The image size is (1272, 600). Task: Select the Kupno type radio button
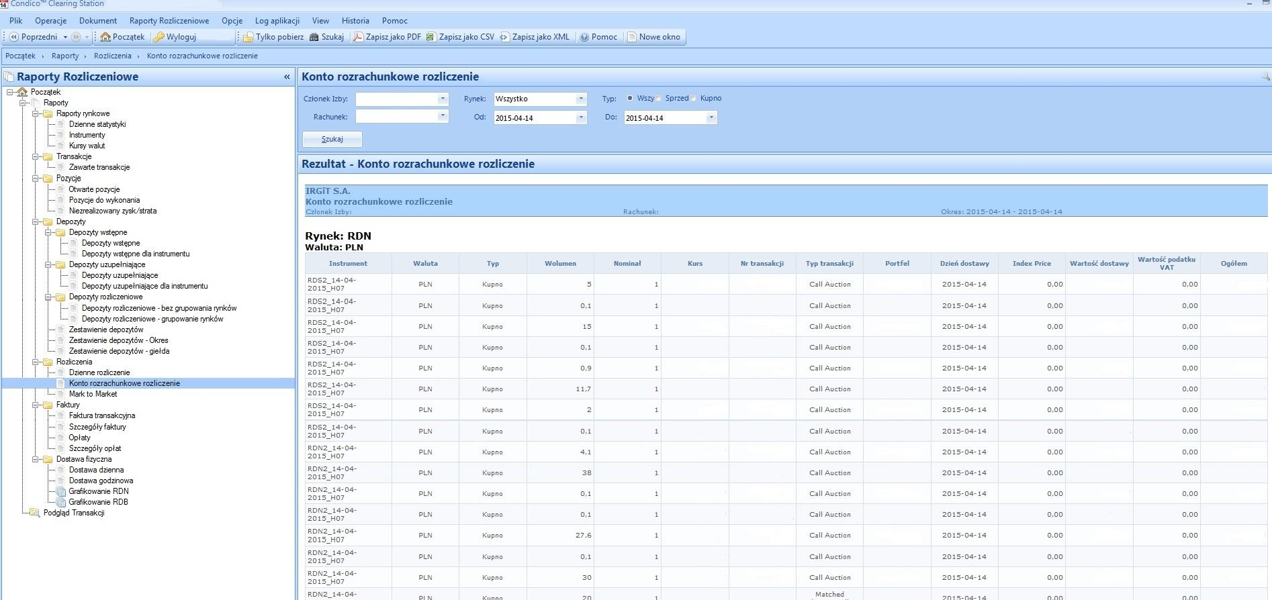point(693,98)
